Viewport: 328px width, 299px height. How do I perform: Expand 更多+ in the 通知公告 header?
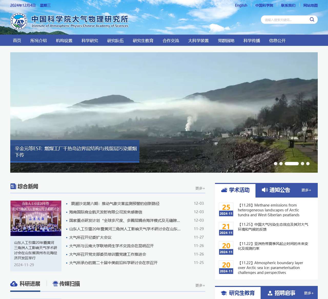(x=306, y=190)
